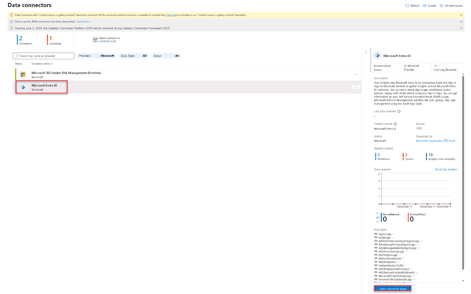Click info icon next to Content source

click(x=395, y=124)
